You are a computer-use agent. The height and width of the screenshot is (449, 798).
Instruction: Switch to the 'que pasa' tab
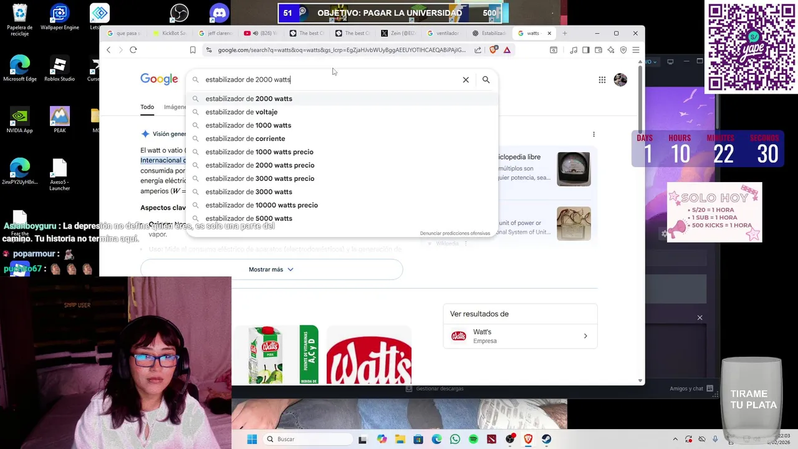(x=125, y=33)
